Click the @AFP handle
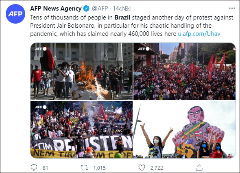The image size is (240, 173). click(x=100, y=9)
